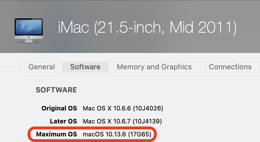Open the Memory and Graphics tab
This screenshot has width=260, height=142.
[154, 67]
